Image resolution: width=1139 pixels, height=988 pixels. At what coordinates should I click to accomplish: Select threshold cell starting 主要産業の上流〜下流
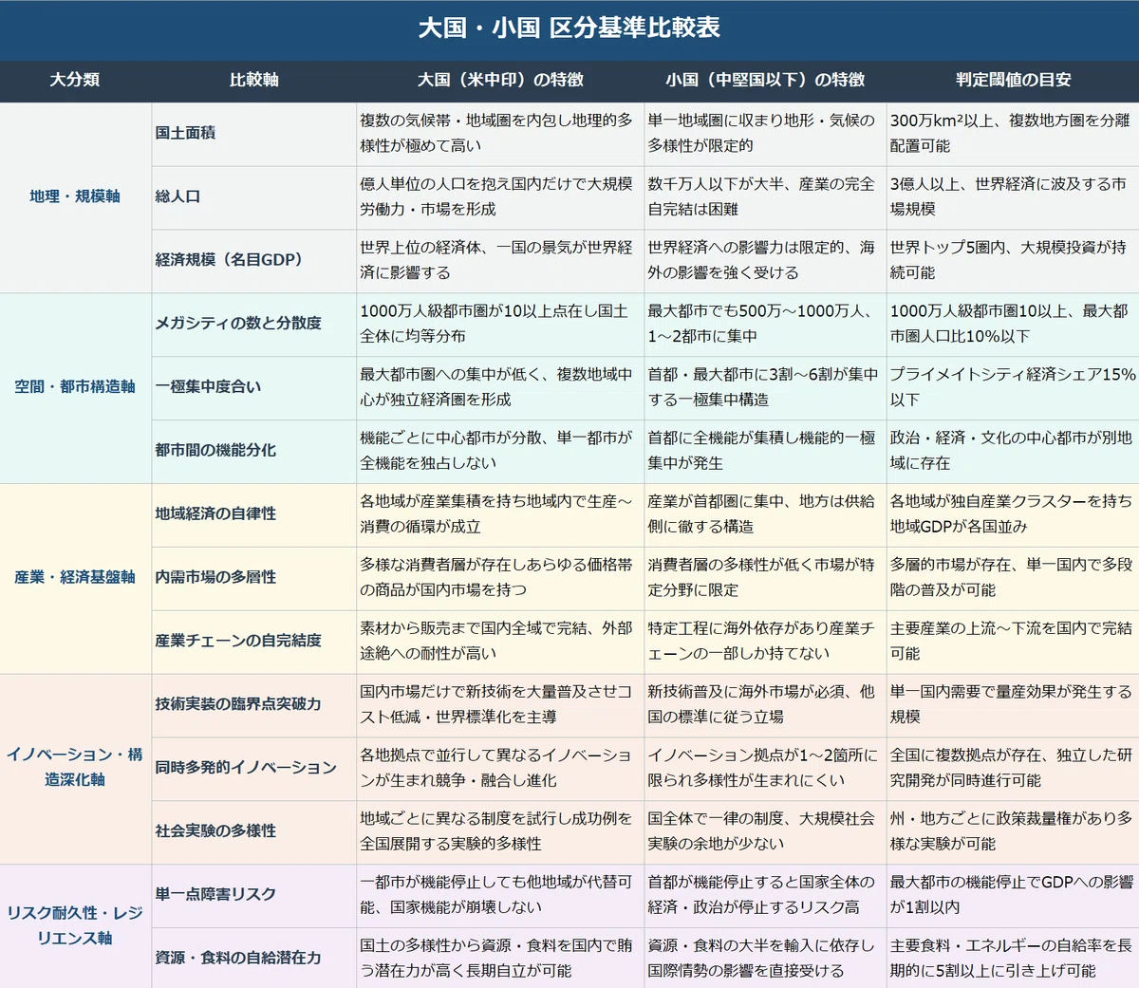click(1013, 643)
